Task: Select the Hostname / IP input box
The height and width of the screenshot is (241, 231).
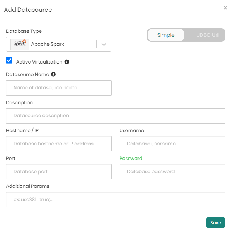Action: (59, 144)
